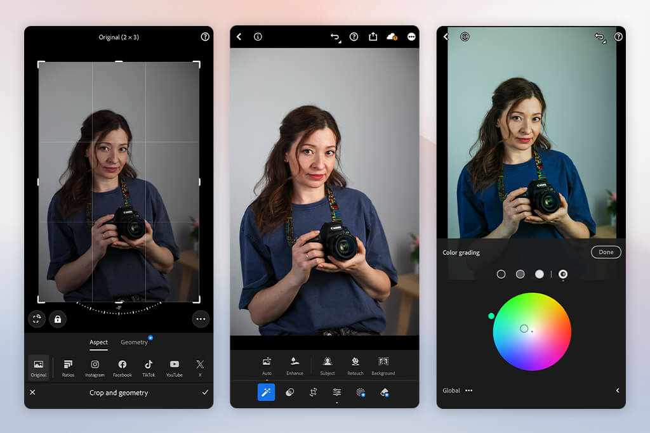Open photo info in middle screen

(258, 37)
